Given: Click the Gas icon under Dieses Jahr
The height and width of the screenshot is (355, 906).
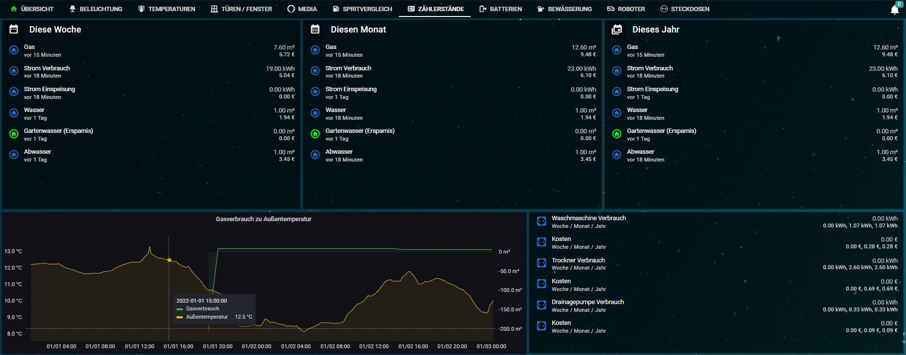Looking at the screenshot, I should click(617, 50).
